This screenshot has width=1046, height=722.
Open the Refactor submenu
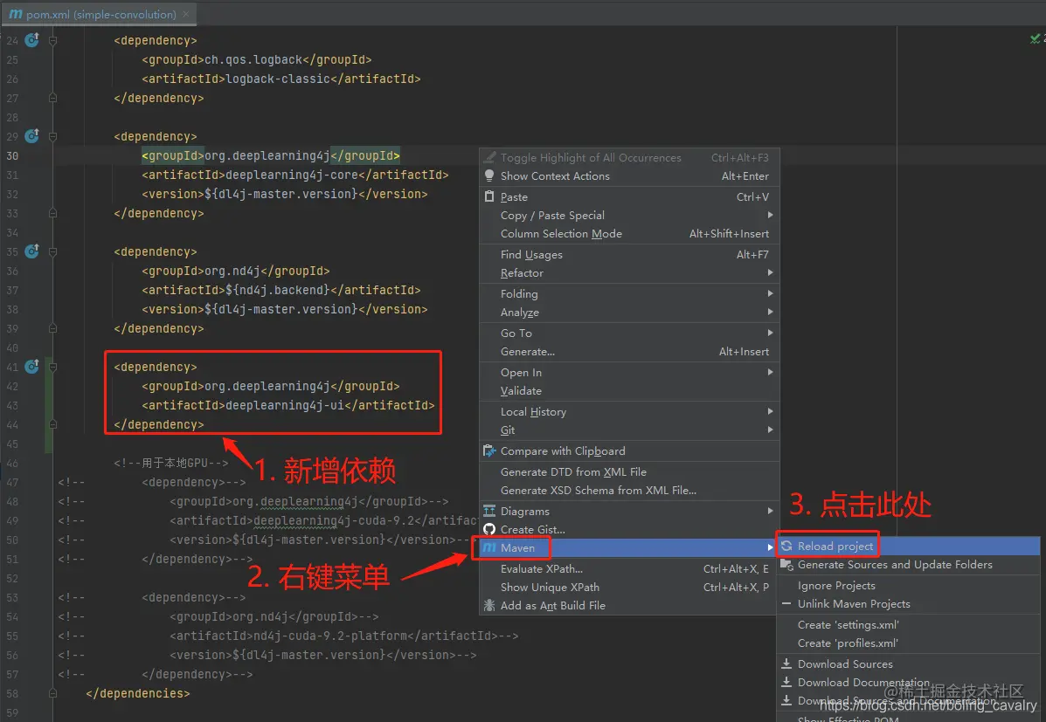(629, 273)
